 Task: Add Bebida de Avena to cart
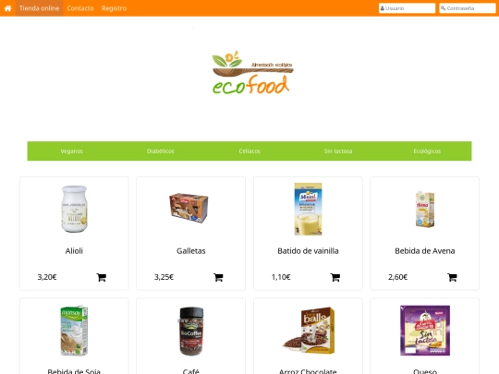click(x=452, y=277)
